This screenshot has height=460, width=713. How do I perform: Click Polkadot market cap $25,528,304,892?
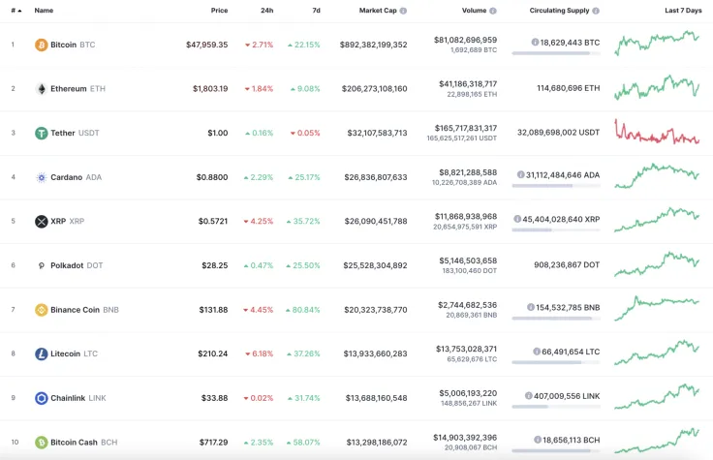[x=375, y=265]
